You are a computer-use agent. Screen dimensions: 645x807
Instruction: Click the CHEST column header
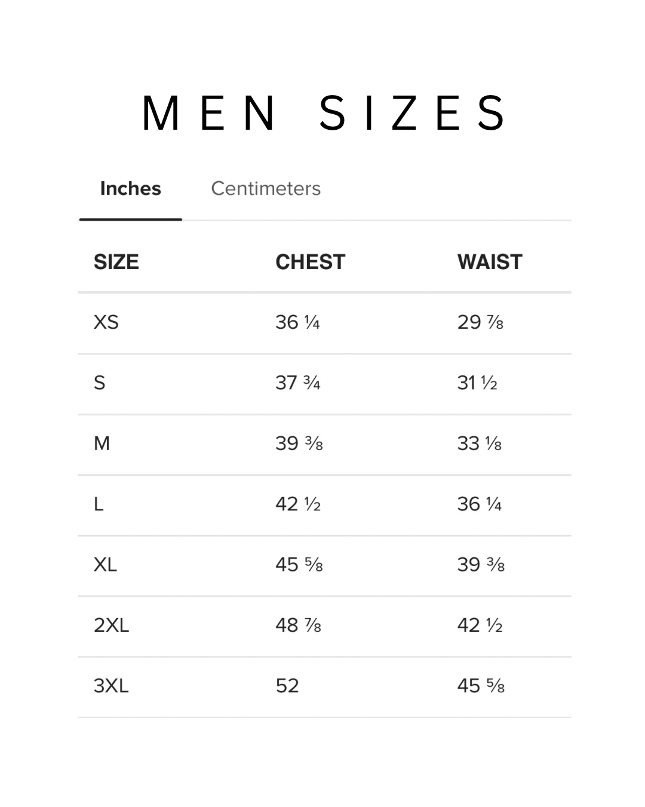click(310, 262)
